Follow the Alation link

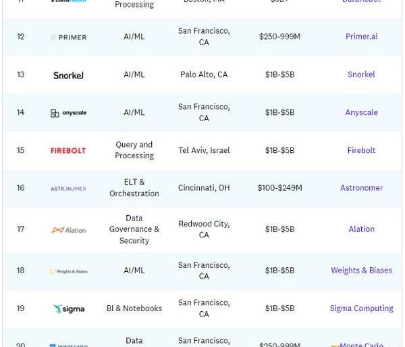coord(361,229)
